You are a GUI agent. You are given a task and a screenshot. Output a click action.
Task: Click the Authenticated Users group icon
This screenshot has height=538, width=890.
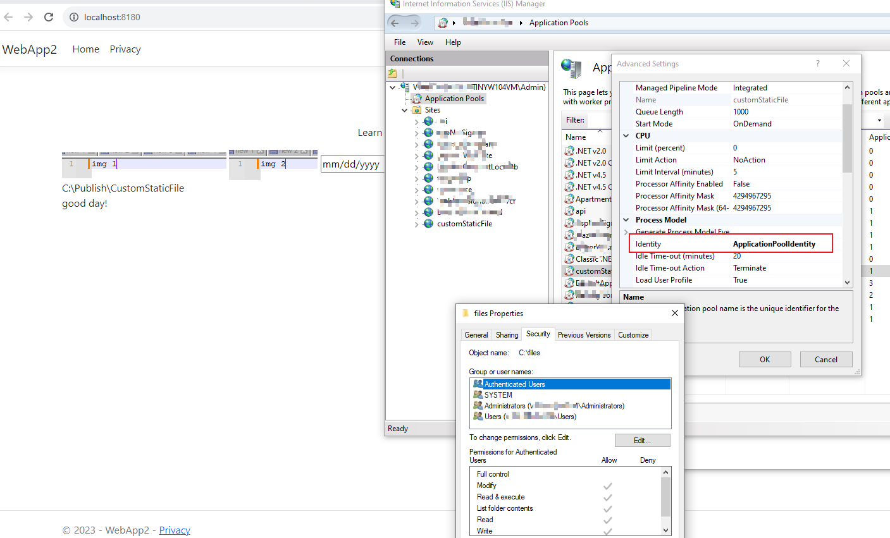pyautogui.click(x=478, y=384)
